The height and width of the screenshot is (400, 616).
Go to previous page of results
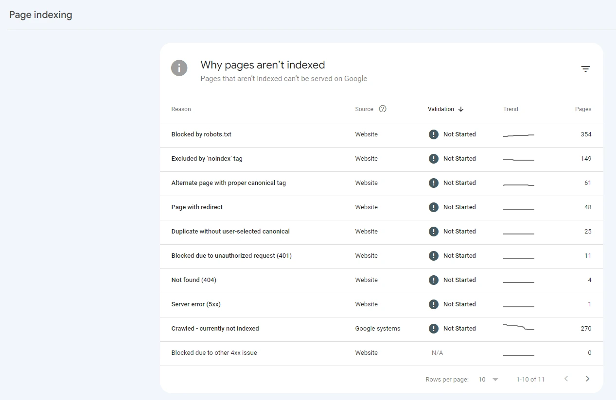[x=566, y=379]
